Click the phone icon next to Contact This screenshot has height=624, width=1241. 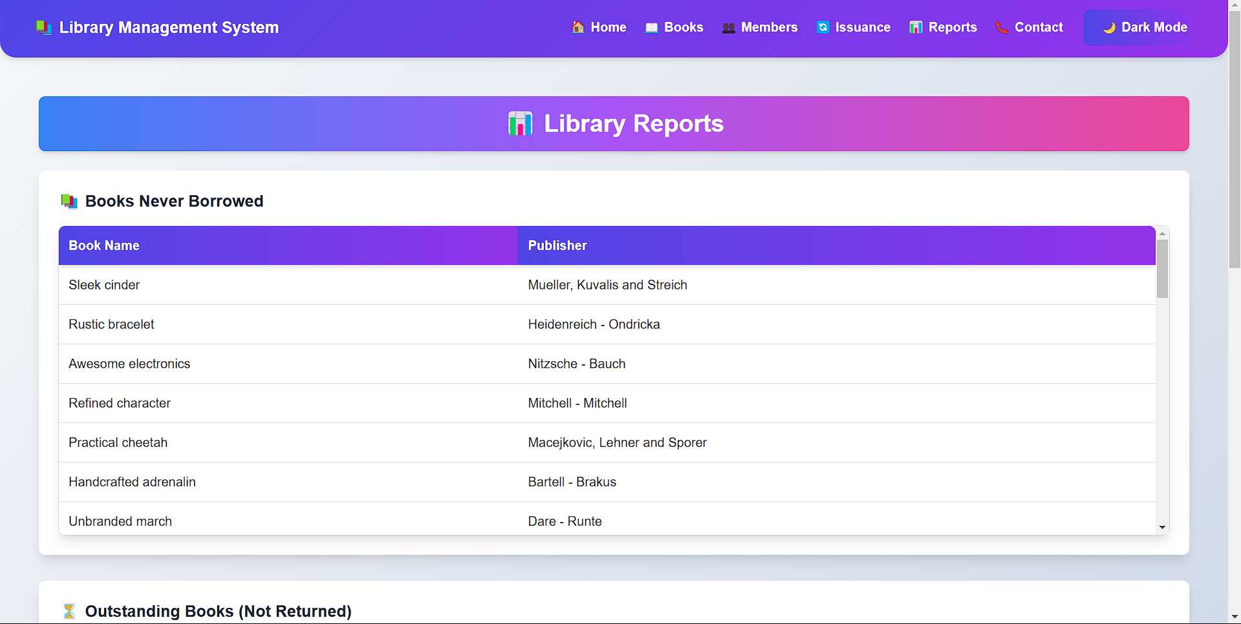pos(1002,28)
